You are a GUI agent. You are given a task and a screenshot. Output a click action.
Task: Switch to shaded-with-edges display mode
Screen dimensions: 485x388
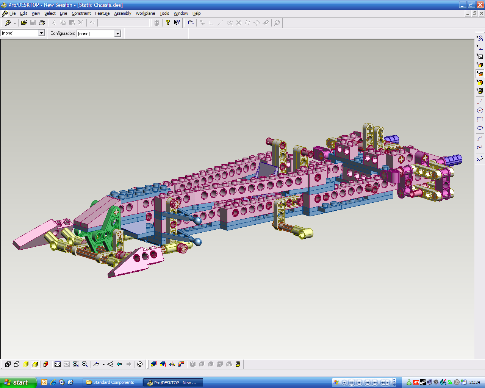click(35, 364)
